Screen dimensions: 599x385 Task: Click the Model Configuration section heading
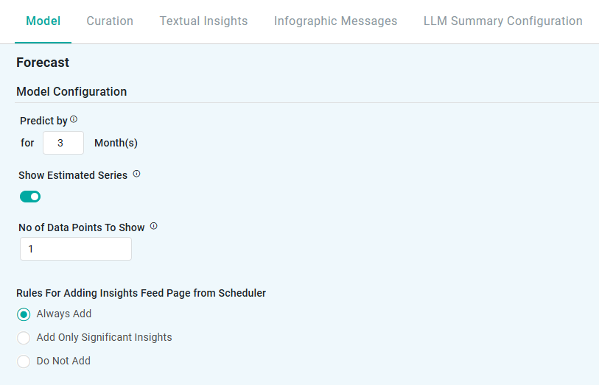tap(71, 92)
